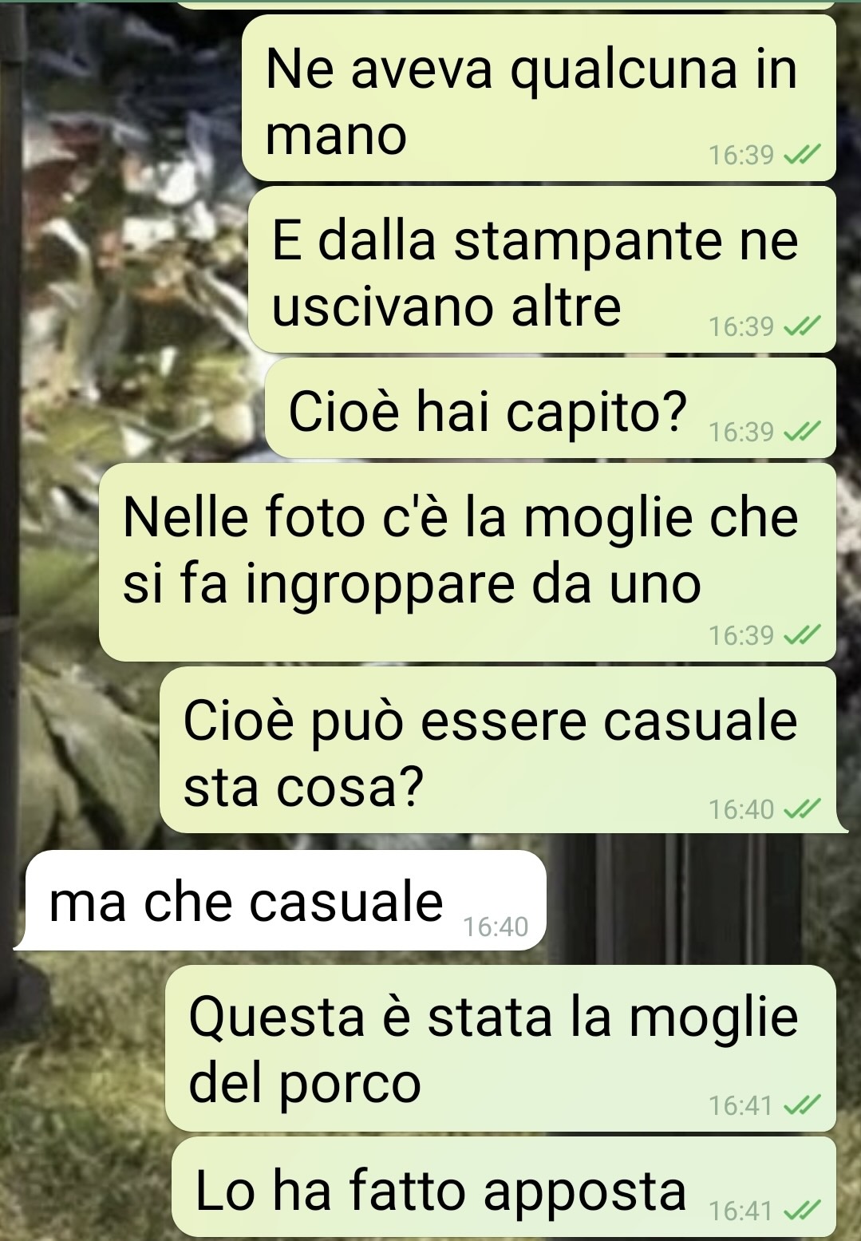Tap the 16:40 timestamp on 'ma che casuale'
861x1241 pixels.
(496, 927)
